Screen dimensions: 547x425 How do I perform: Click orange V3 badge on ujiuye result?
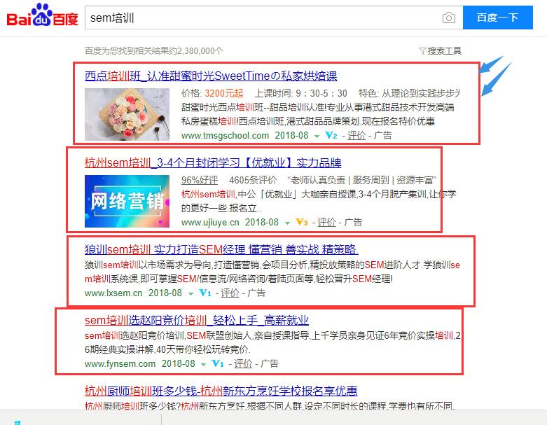tap(301, 222)
